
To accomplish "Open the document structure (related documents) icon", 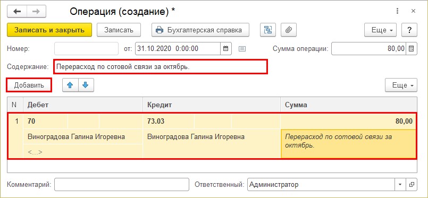I will point(268,30).
